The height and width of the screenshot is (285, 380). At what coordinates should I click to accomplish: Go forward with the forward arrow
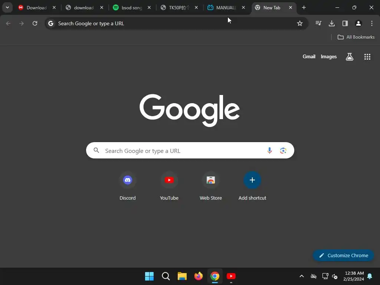22,23
